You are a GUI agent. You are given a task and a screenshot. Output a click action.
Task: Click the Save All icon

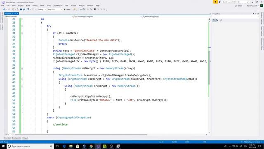(x=24, y=10)
